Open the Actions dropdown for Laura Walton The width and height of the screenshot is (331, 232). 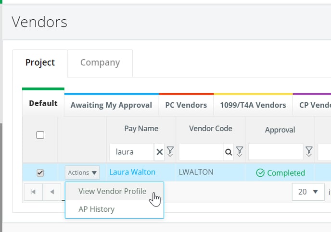point(82,172)
